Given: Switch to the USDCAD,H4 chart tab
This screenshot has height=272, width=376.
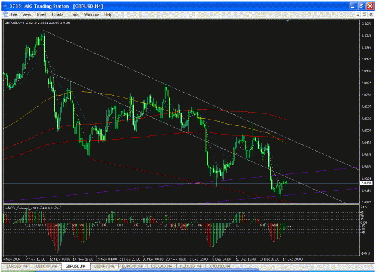Looking at the screenshot, I should [161, 266].
